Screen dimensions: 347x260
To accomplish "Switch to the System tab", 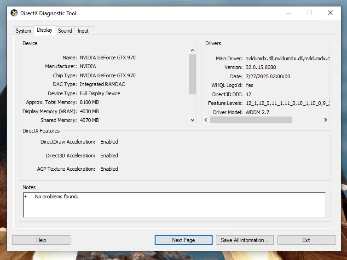I will click(23, 31).
